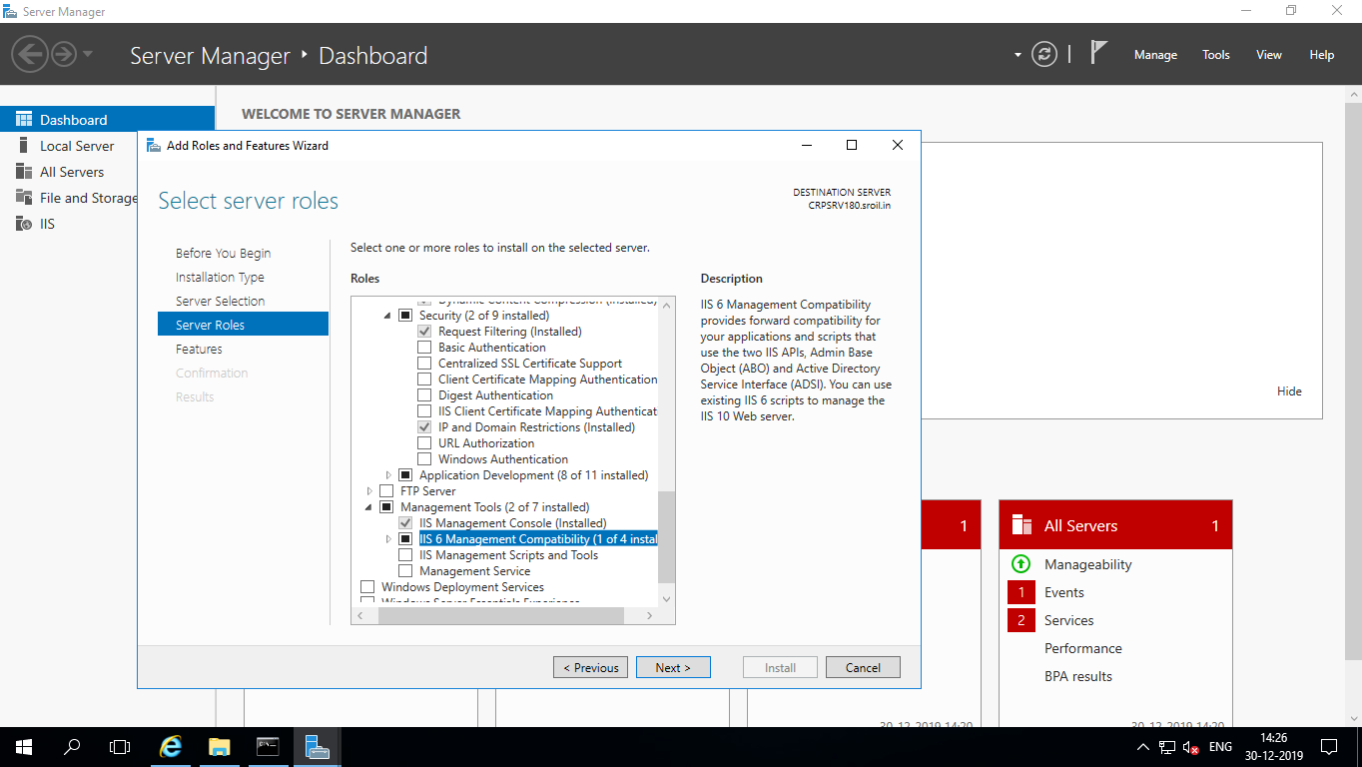Click the Manageability status icon
Screen dimensions: 1362x767
click(1021, 564)
